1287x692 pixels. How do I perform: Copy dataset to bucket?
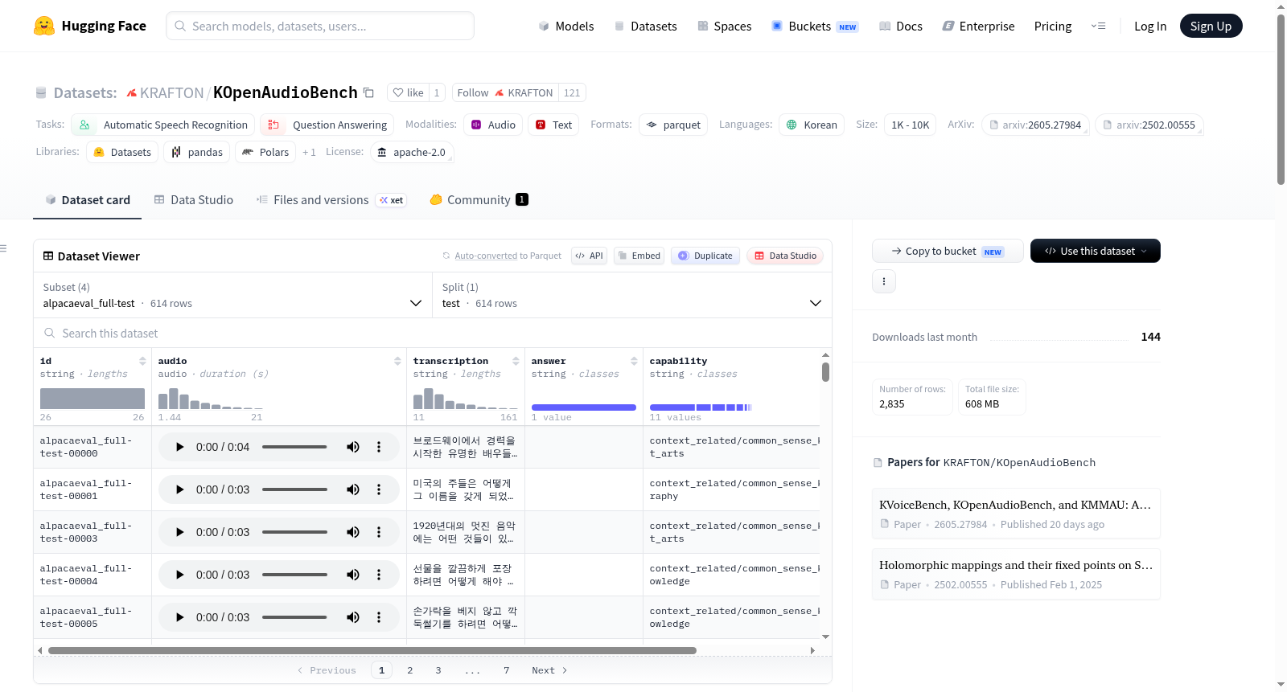coord(948,251)
